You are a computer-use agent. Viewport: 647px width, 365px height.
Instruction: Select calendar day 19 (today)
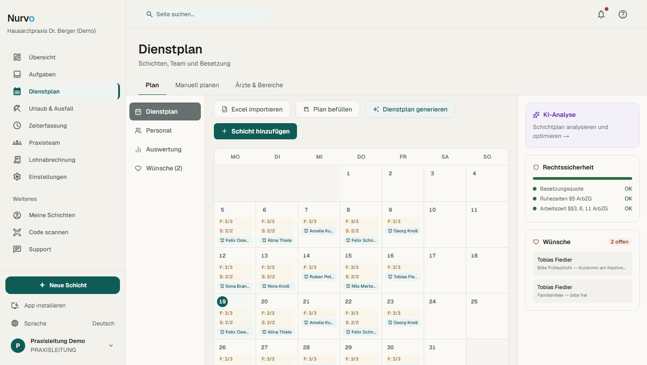pyautogui.click(x=222, y=302)
